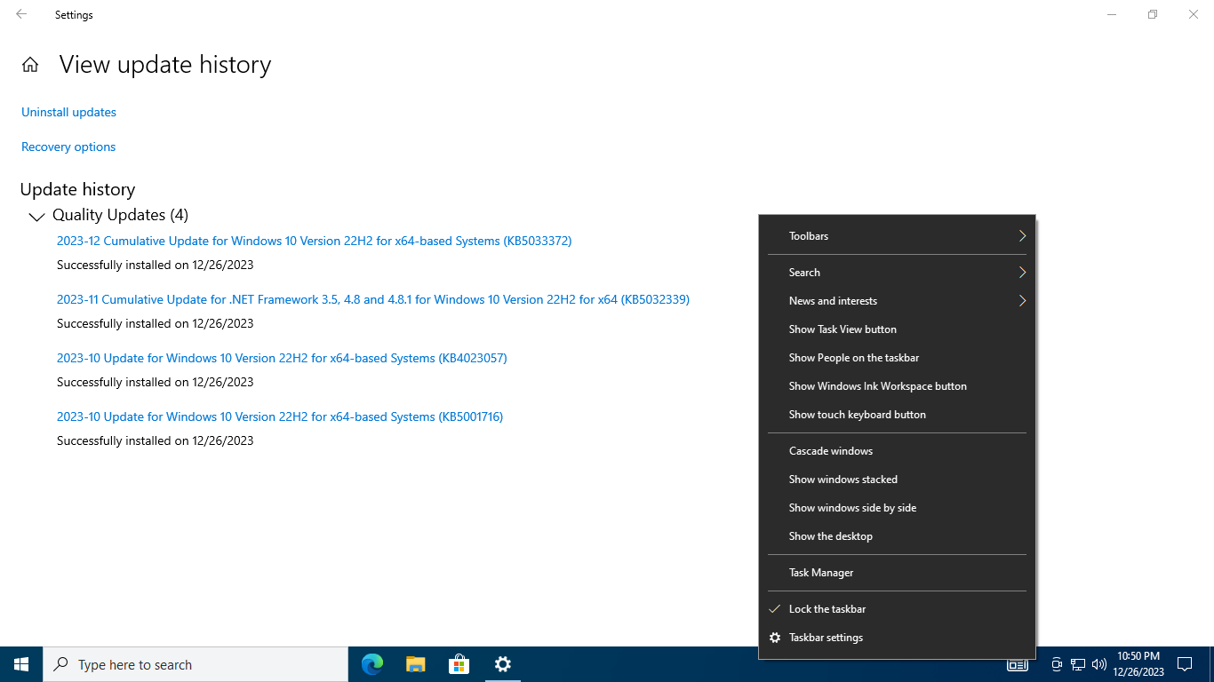1214x682 pixels.
Task: Open the KB5033372 cumulative update link
Action: pyautogui.click(x=314, y=241)
